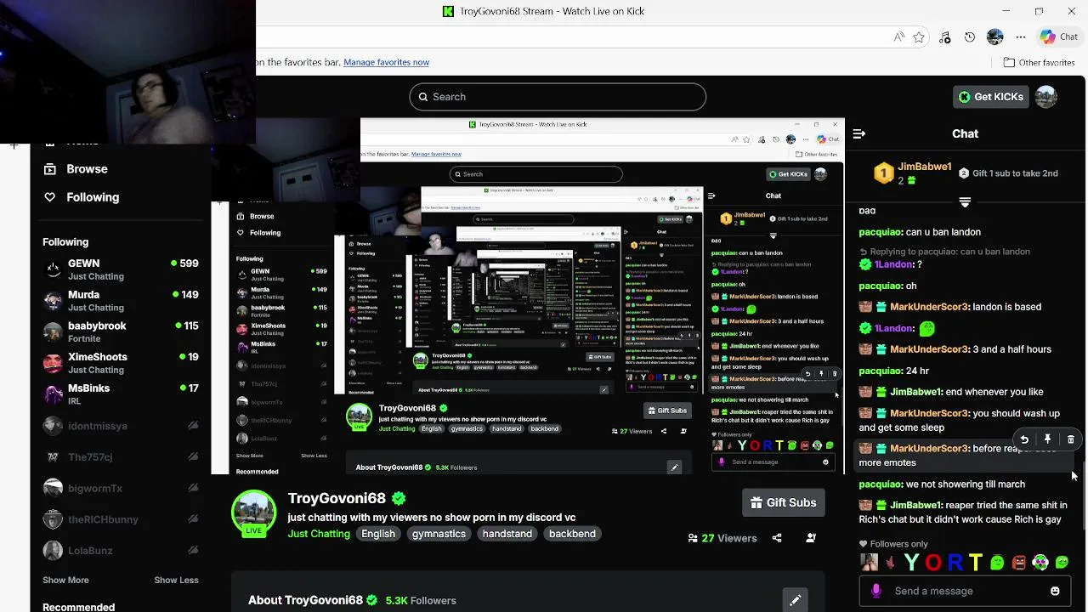The height and width of the screenshot is (612, 1088).
Task: Select the backbend tag
Action: [x=572, y=534]
